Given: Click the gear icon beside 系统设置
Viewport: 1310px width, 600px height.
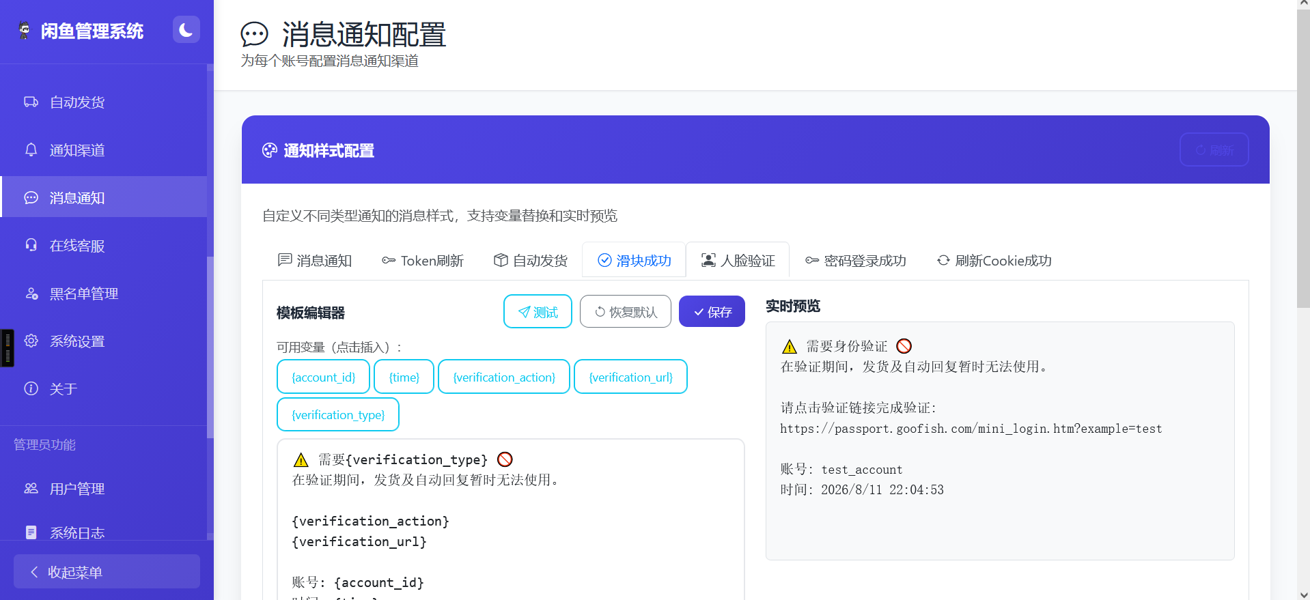Looking at the screenshot, I should point(31,341).
